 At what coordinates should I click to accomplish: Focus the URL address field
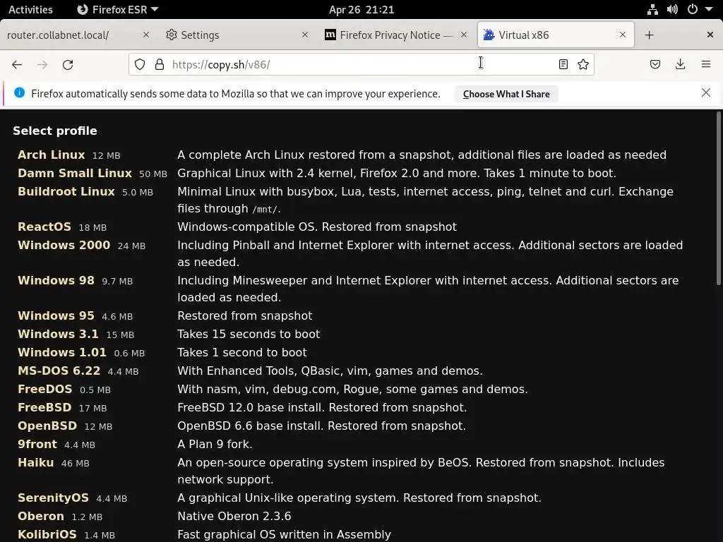pos(359,64)
